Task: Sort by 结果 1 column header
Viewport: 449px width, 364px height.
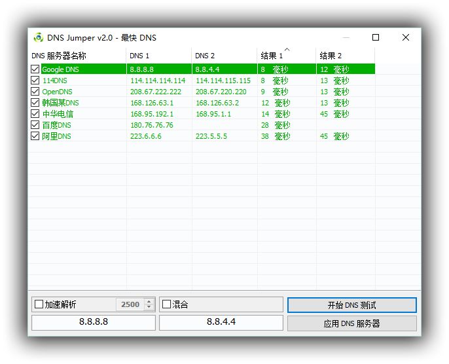Action: (287, 56)
